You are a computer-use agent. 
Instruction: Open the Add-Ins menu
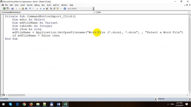point(56,5)
